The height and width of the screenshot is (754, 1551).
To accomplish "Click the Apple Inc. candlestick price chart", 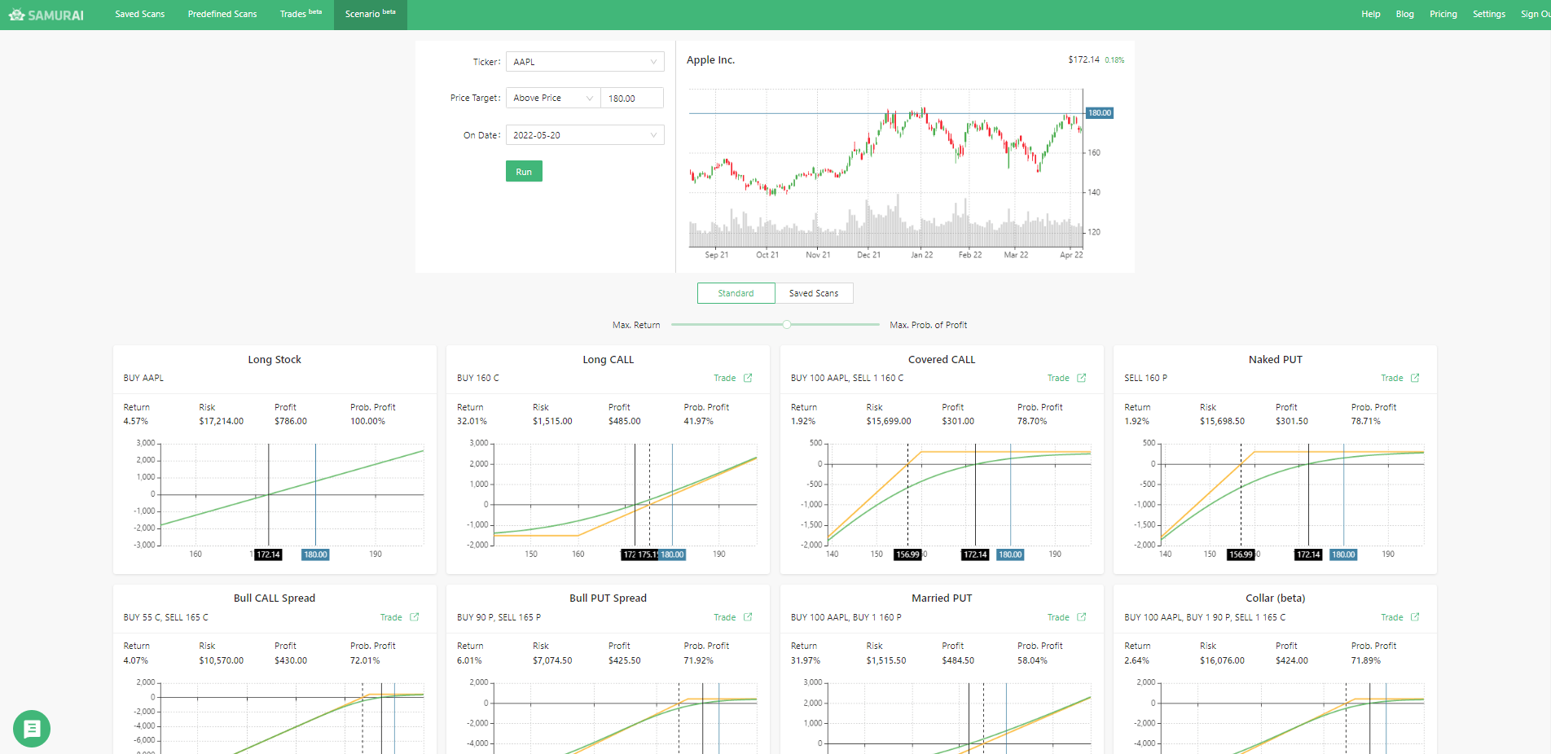I will tap(886, 168).
